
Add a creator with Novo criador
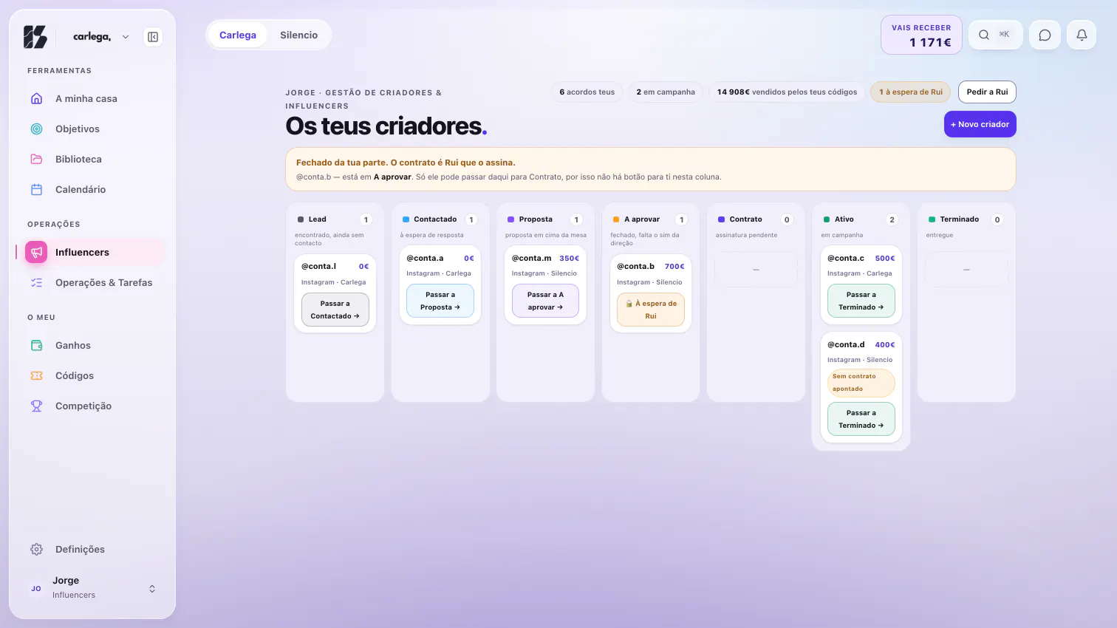click(x=980, y=124)
